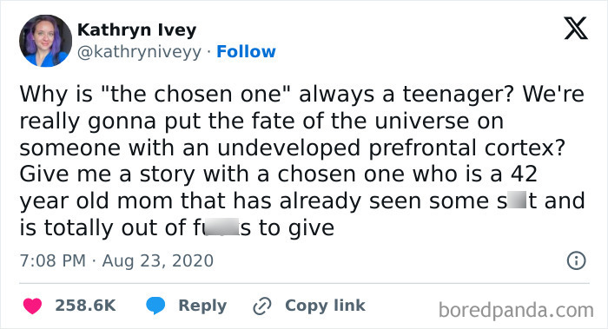The width and height of the screenshot is (608, 329).
Task: Like the tweet with the pink heart
Action: click(x=32, y=306)
